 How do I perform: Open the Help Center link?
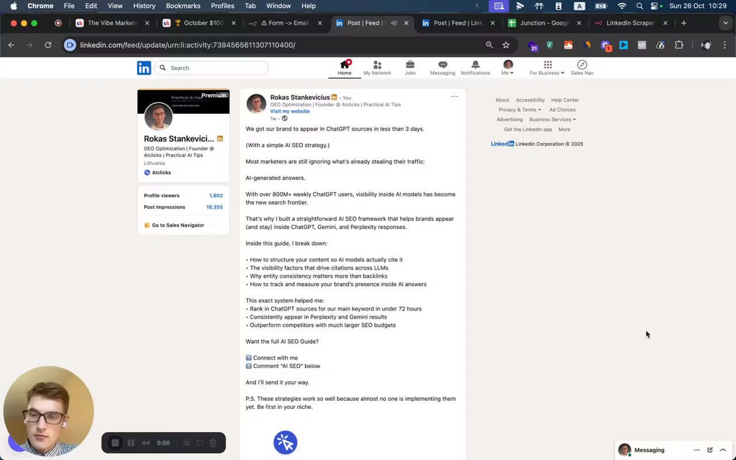[x=565, y=100]
